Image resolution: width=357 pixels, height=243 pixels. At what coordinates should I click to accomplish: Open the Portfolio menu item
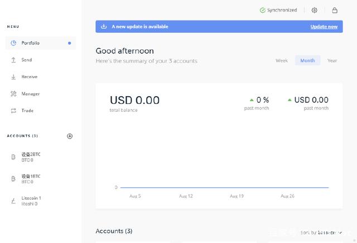pos(31,43)
